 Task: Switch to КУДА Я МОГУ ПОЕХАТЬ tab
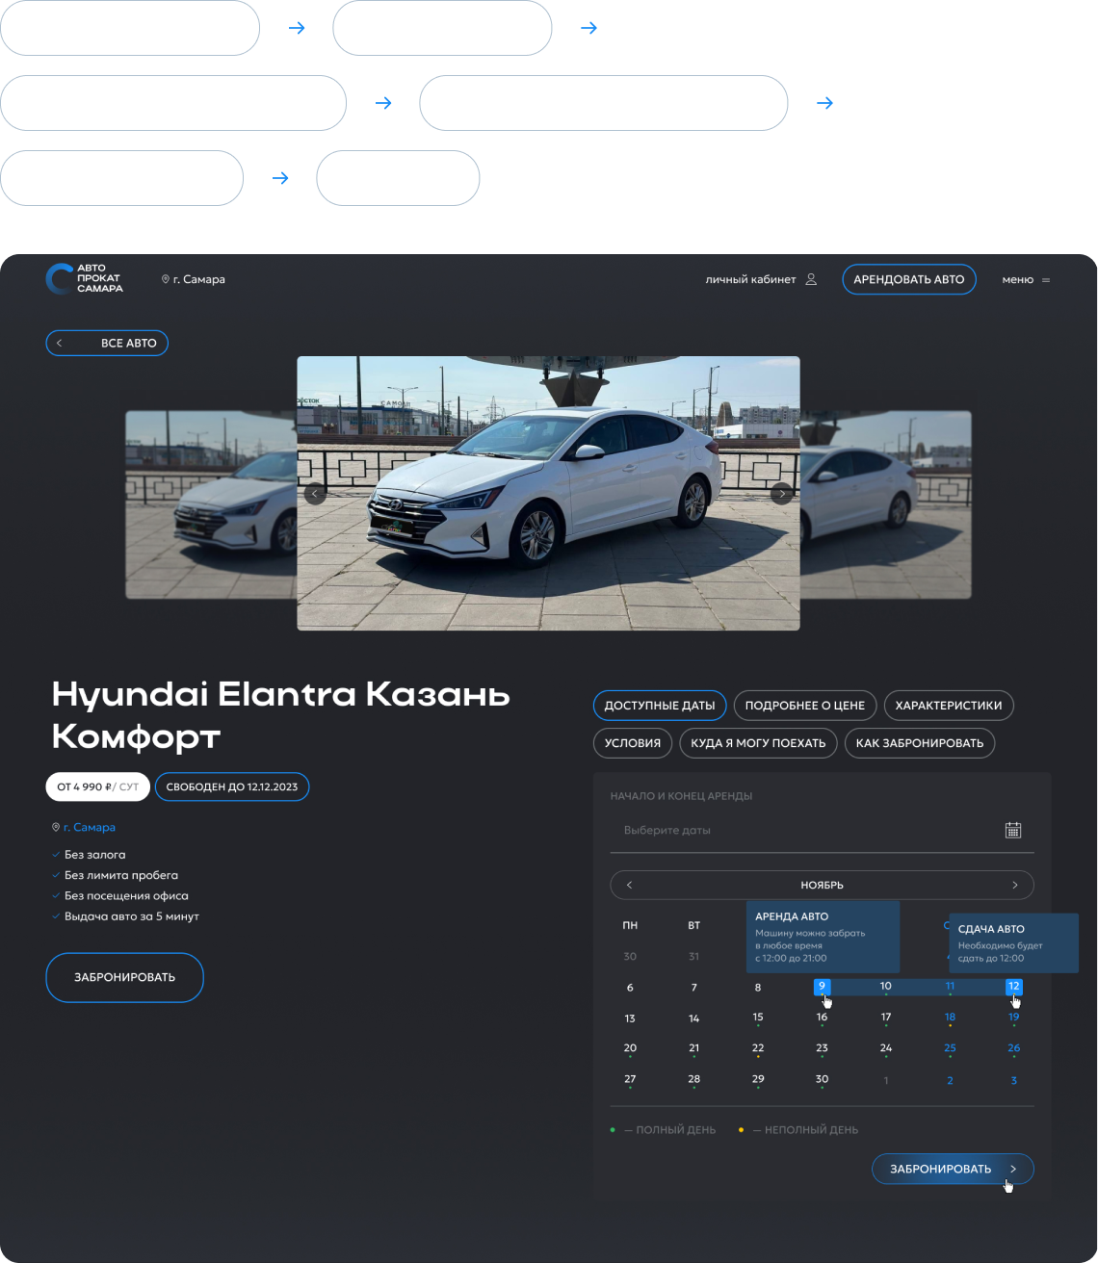[x=758, y=743]
